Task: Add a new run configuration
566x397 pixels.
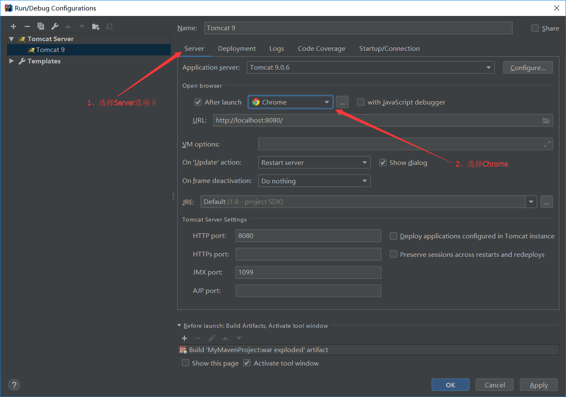Action: (x=13, y=26)
